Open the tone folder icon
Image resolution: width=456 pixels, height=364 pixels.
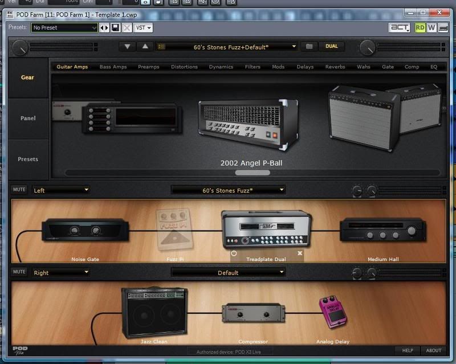[309, 47]
